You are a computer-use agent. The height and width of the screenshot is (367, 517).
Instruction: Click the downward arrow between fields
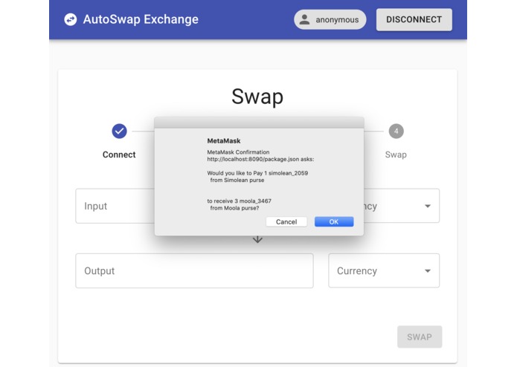coord(257,239)
